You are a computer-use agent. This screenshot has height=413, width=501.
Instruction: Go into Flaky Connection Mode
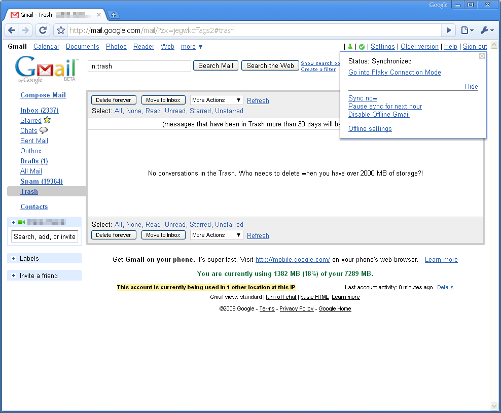tap(395, 72)
